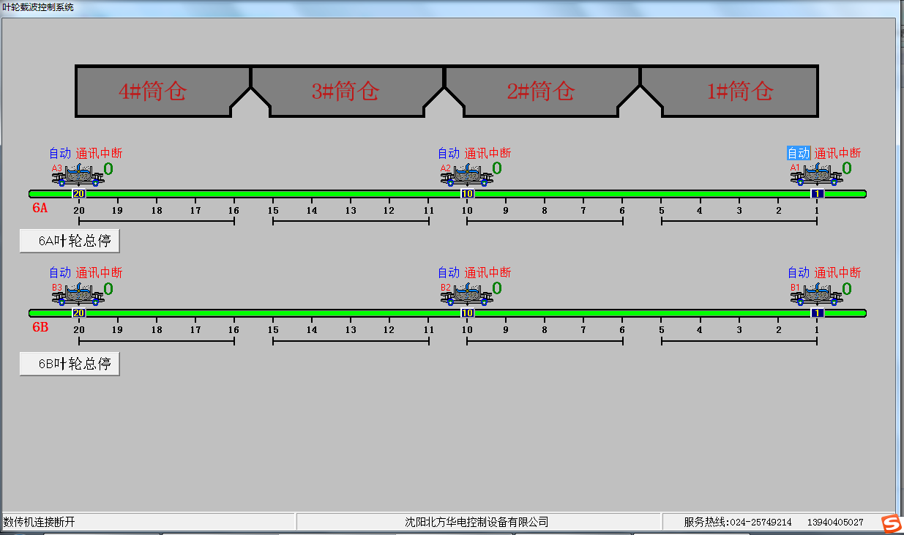Screen dimensions: 904x535
Task: Click the 6A叶轮总停 button
Action: [70, 242]
